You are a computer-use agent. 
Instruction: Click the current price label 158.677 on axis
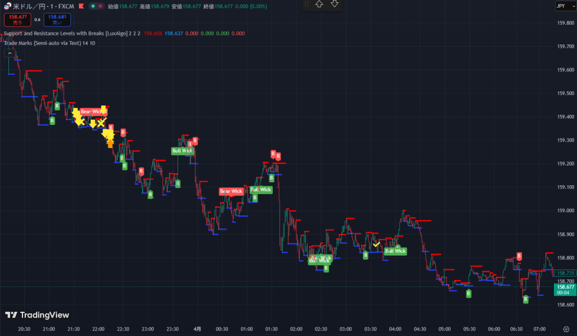coord(564,289)
